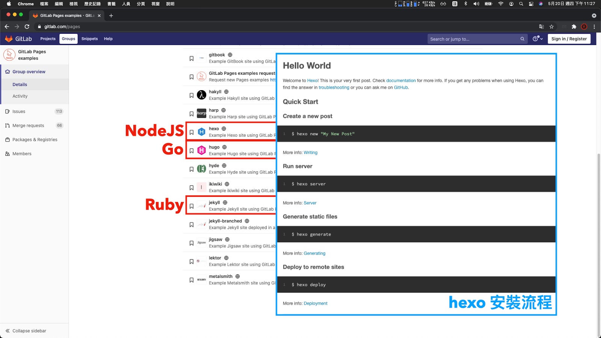Click the bookmark icon beside hexo project
The width and height of the screenshot is (601, 338).
tap(192, 132)
